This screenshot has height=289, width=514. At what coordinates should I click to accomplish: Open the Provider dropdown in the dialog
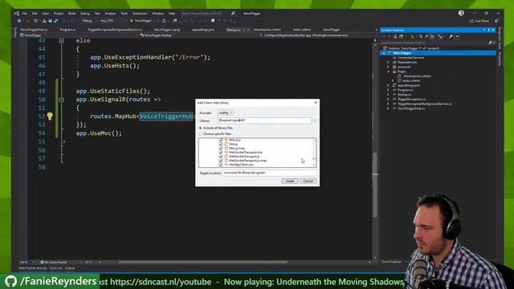[226, 112]
